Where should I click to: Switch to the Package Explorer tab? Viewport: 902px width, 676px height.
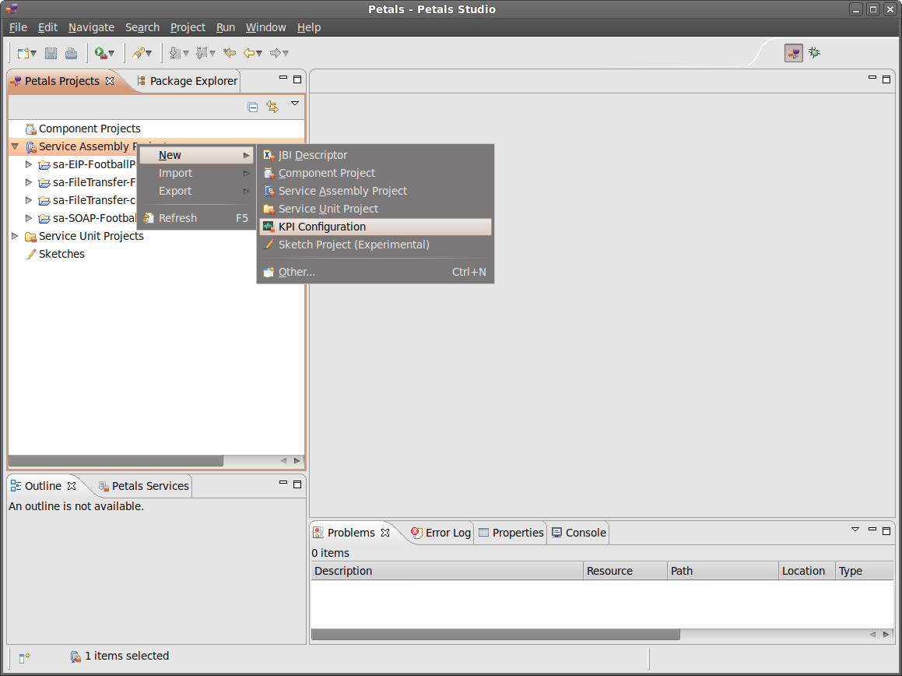pos(187,81)
